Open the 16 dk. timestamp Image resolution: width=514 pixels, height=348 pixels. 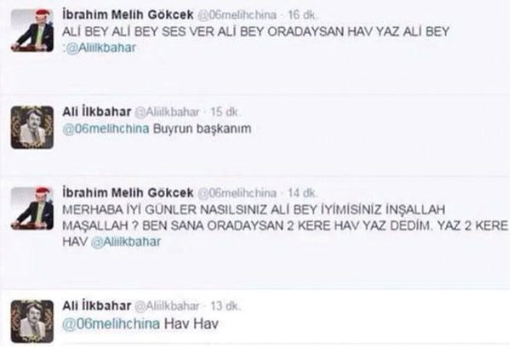[302, 15]
